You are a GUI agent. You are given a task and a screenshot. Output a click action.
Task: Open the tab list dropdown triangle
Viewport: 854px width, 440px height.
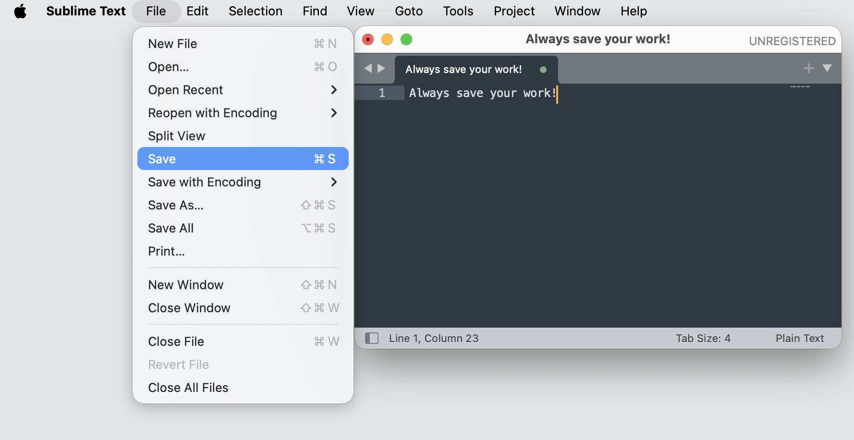pyautogui.click(x=827, y=68)
